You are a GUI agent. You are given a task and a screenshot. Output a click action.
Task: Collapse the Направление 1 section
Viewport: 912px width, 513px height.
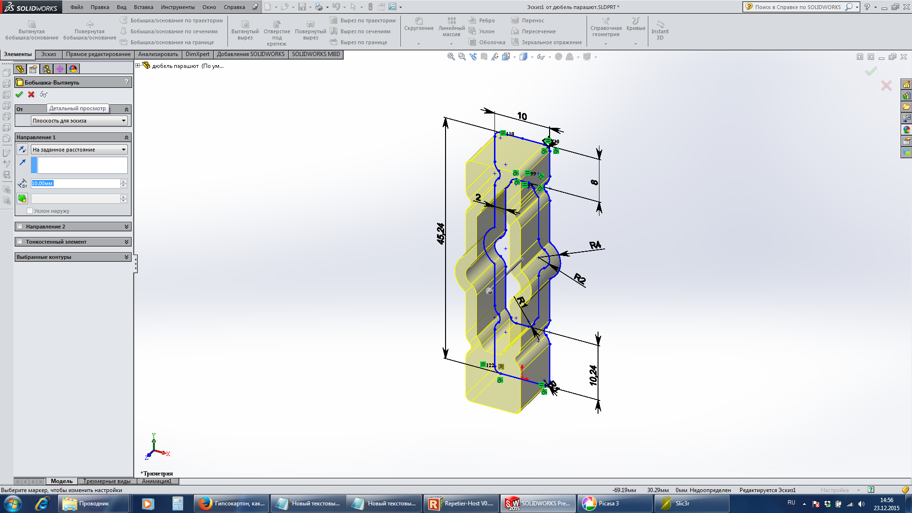click(126, 137)
